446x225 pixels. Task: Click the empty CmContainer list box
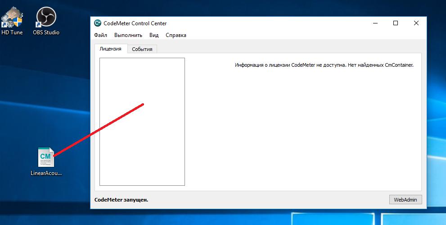coord(142,122)
